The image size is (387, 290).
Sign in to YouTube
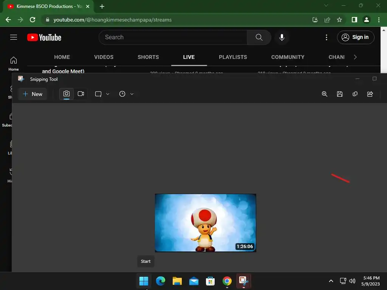(356, 37)
